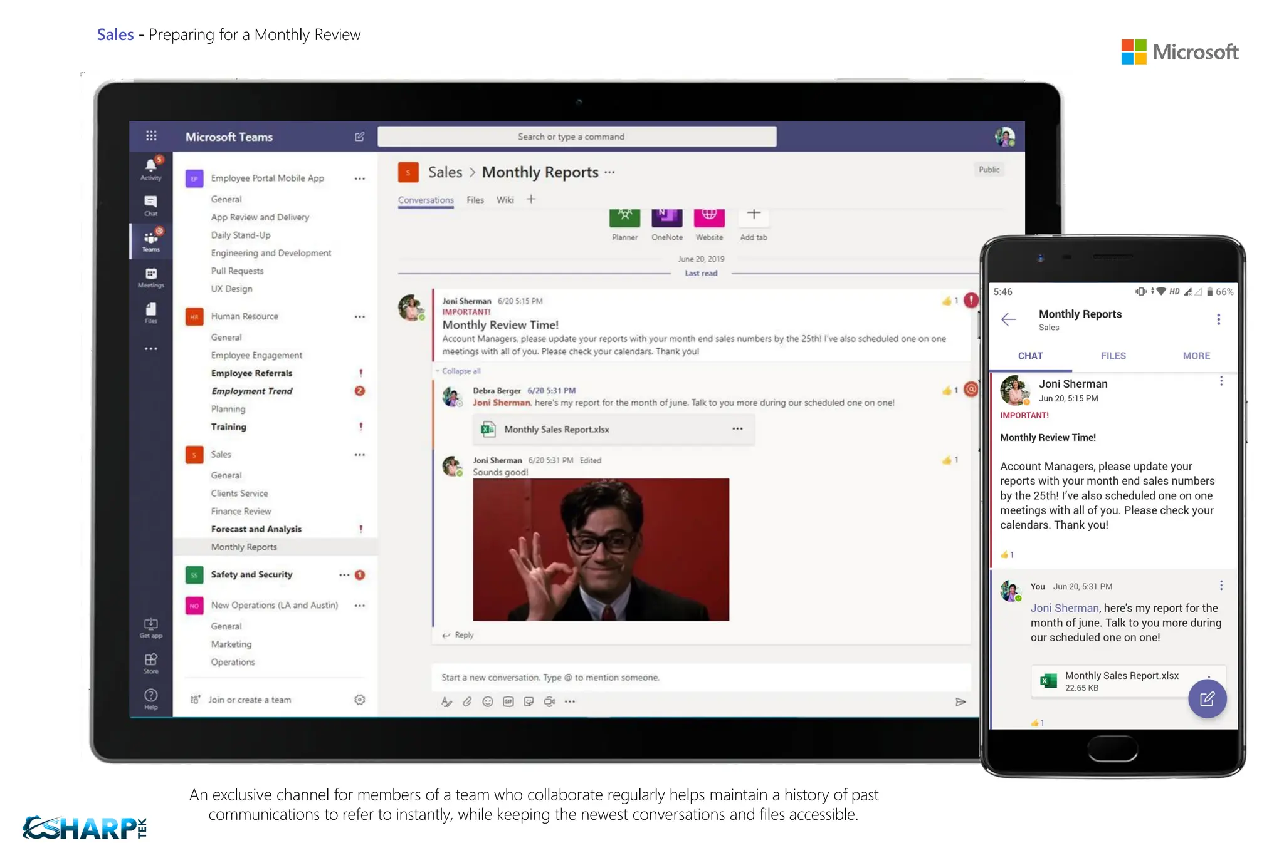Open Sales team options ellipsis
The width and height of the screenshot is (1284, 858).
(x=359, y=455)
